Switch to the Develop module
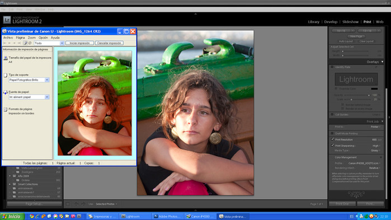Screen dimensions: 391x220 point(331,22)
